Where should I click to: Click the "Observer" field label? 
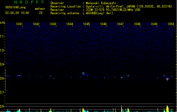57,3
